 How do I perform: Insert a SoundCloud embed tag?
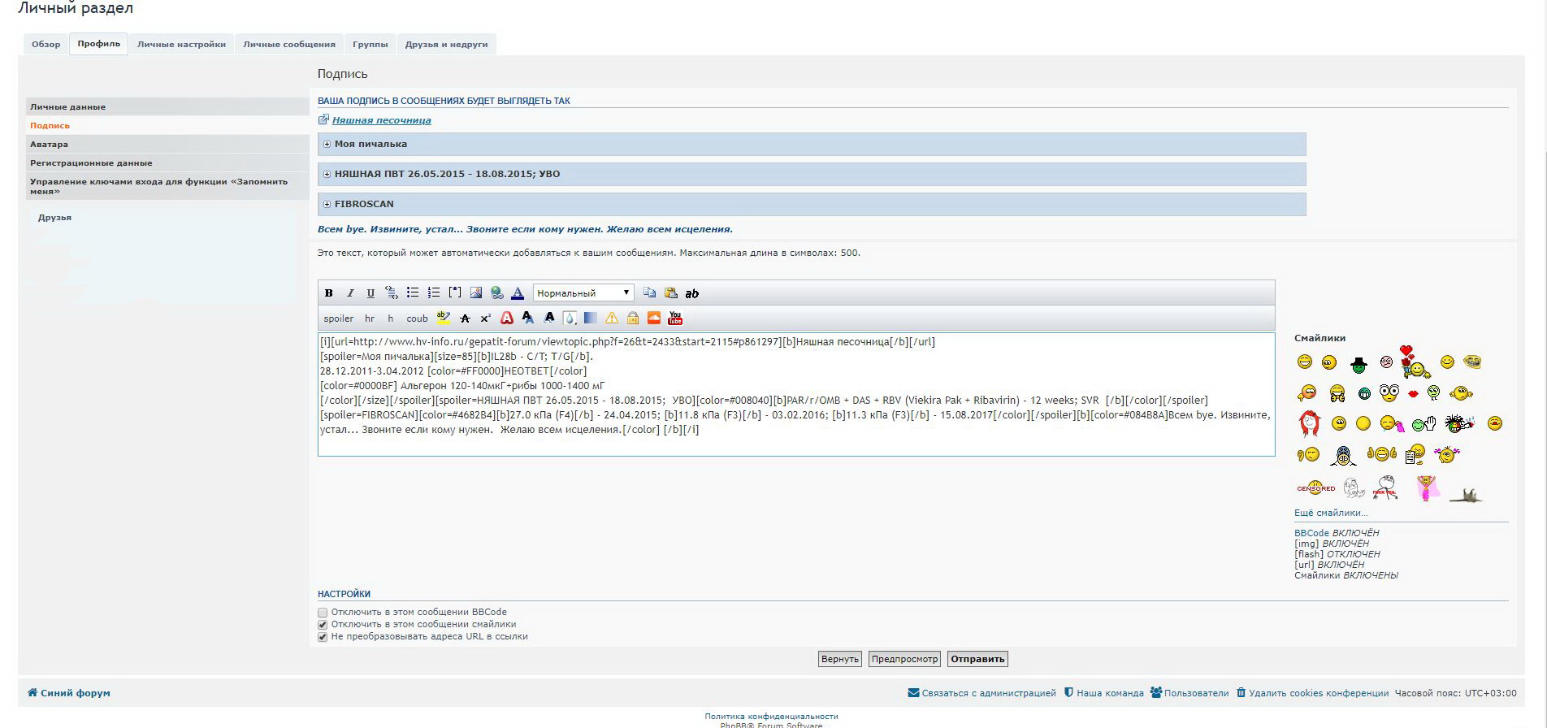click(654, 318)
